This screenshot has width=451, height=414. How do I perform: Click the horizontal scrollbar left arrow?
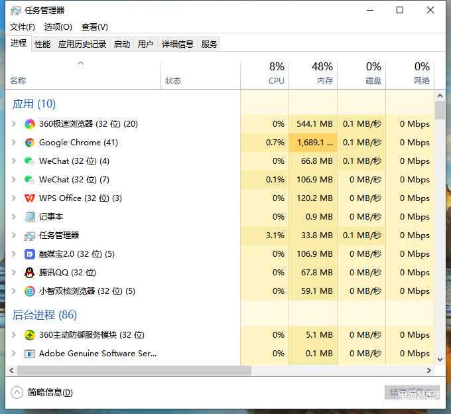point(11,371)
